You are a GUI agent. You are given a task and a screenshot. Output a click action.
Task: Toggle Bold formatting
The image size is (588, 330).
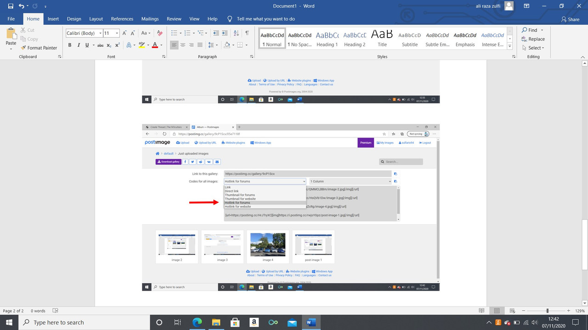[x=70, y=45]
